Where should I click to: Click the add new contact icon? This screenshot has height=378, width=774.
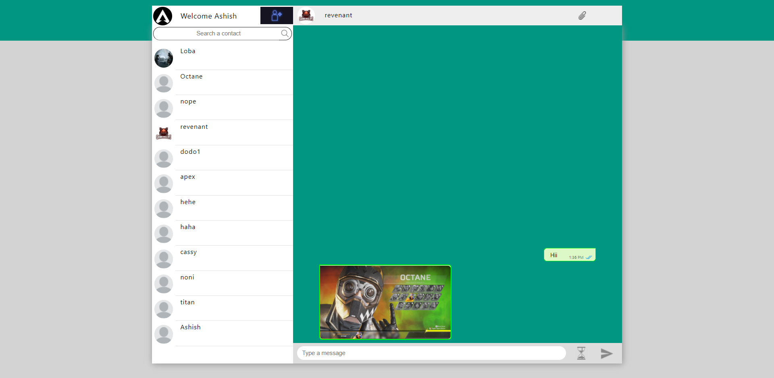[x=276, y=15]
